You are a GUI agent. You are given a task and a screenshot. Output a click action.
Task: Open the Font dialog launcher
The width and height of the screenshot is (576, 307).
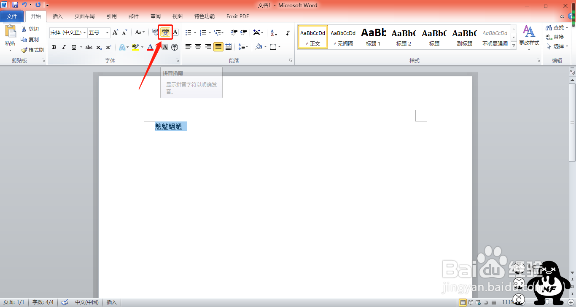tap(178, 61)
